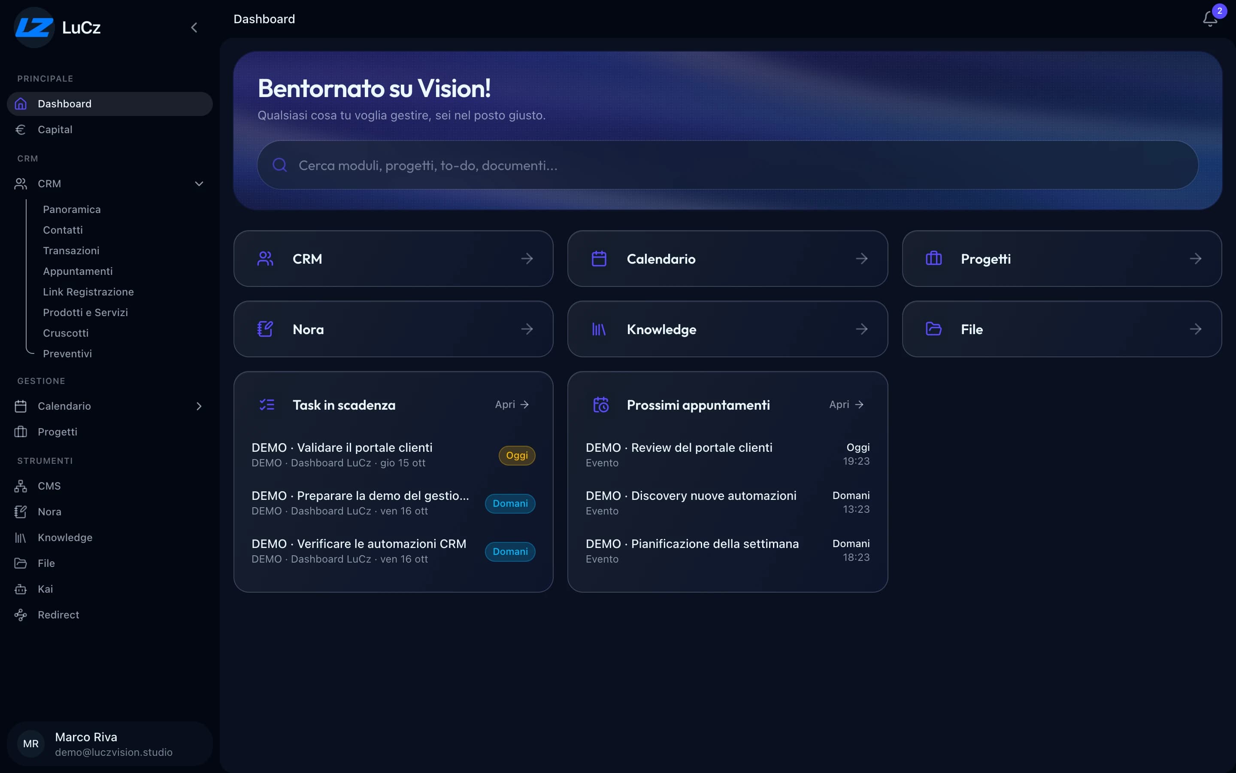Open Prodotti e Servizi
1236x773 pixels.
coord(85,312)
